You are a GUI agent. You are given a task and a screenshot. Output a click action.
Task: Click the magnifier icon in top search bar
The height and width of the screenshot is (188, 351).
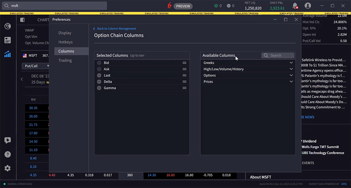tap(6, 6)
